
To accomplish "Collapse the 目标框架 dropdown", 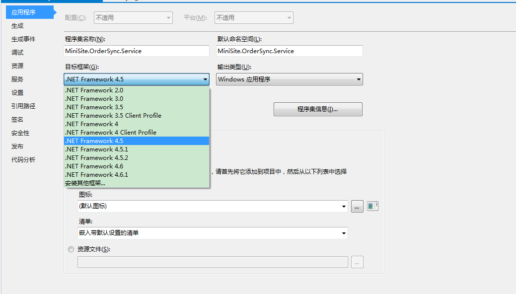I will pos(137,79).
